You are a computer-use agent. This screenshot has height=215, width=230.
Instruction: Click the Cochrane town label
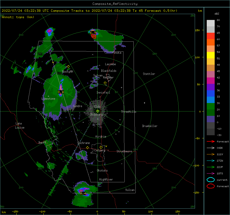(84, 143)
